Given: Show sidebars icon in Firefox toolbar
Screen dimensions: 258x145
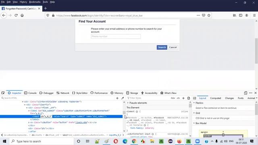Looking at the screenshot, I should 241,15.
